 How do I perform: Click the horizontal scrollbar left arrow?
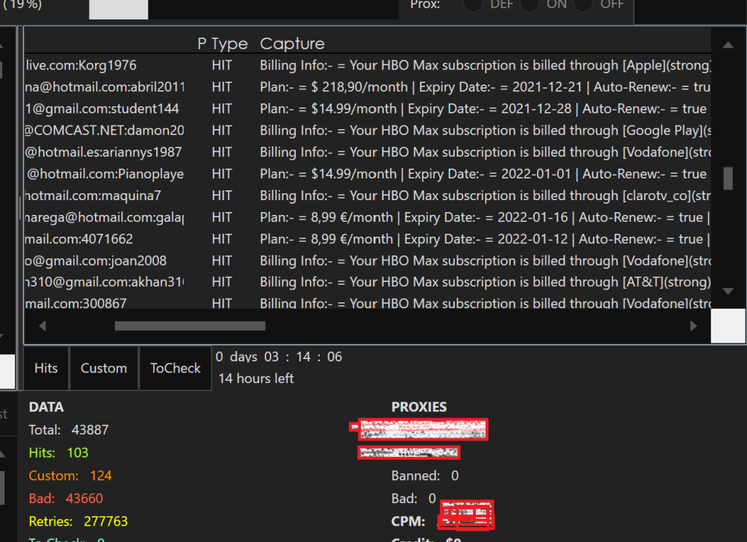coord(42,326)
